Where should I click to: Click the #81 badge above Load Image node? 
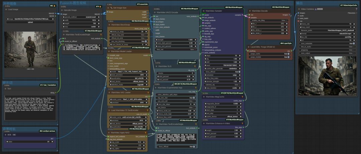[53, 6]
